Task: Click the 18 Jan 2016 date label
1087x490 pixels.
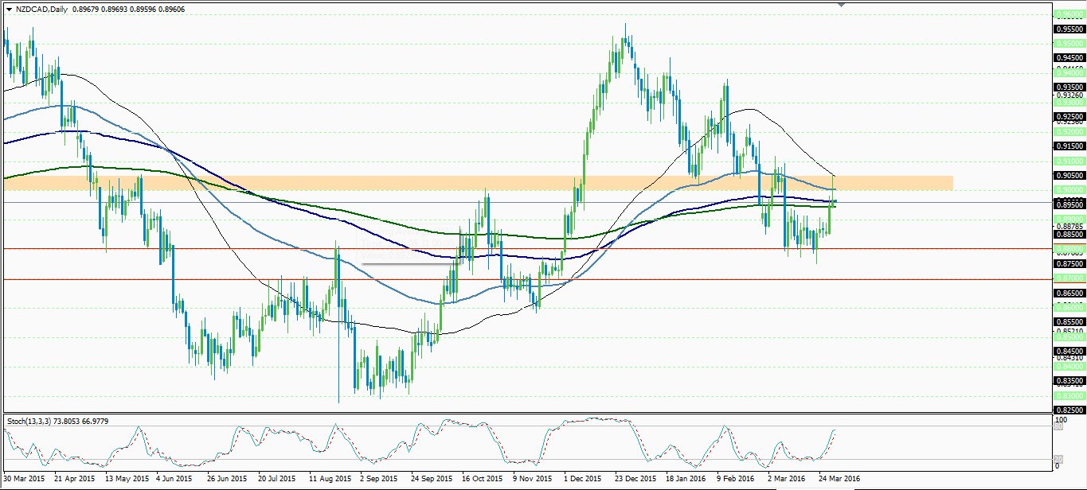Action: [x=686, y=480]
